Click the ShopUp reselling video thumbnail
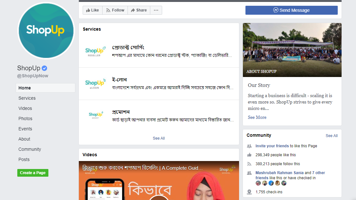Image resolution: width=356 pixels, height=200 pixels. pyautogui.click(x=159, y=181)
